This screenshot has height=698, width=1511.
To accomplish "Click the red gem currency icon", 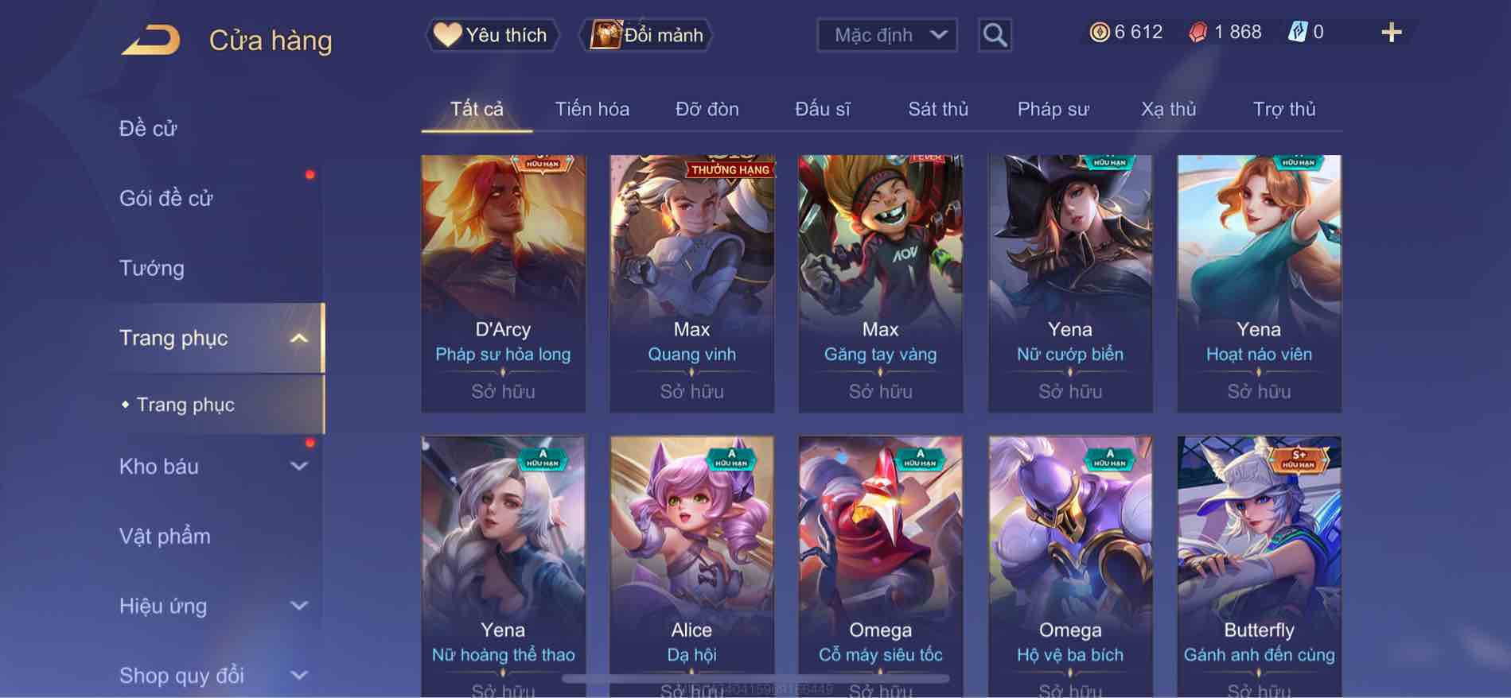I will click(x=1198, y=33).
